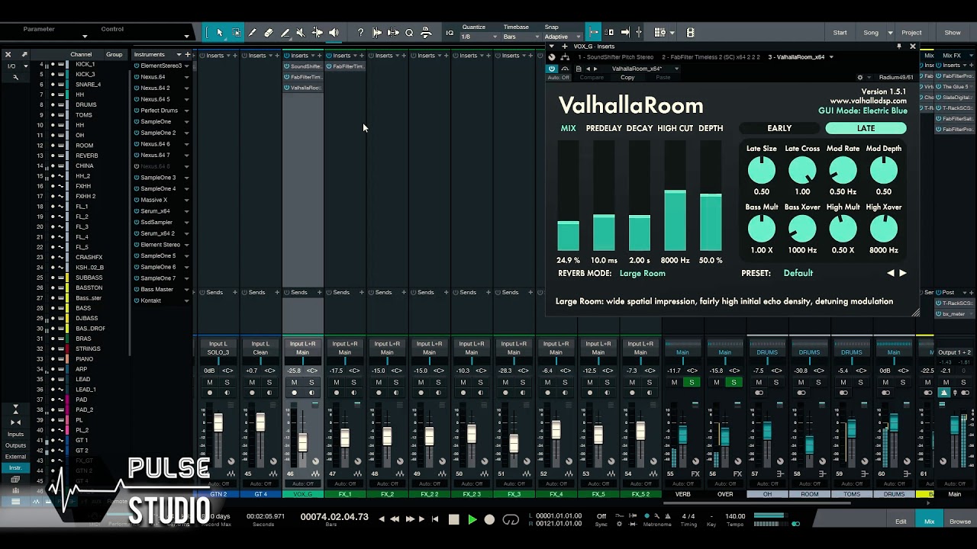The image size is (977, 549).
Task: Click Copy in the plugin header
Action: pyautogui.click(x=627, y=77)
